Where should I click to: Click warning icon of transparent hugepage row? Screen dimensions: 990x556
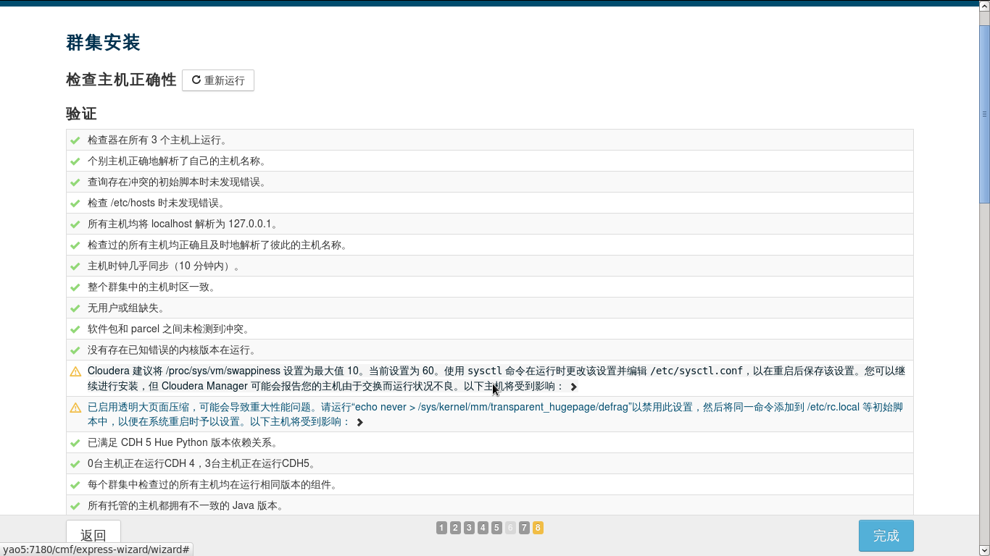click(x=75, y=408)
